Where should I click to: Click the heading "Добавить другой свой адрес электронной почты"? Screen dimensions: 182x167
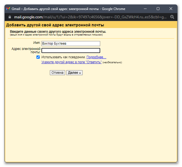point(55,25)
